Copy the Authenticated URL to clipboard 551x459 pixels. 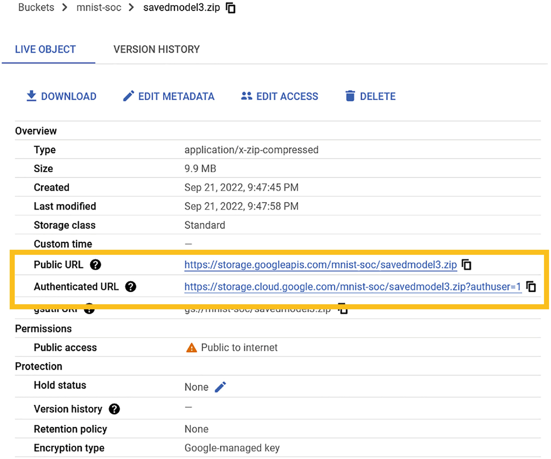(531, 286)
